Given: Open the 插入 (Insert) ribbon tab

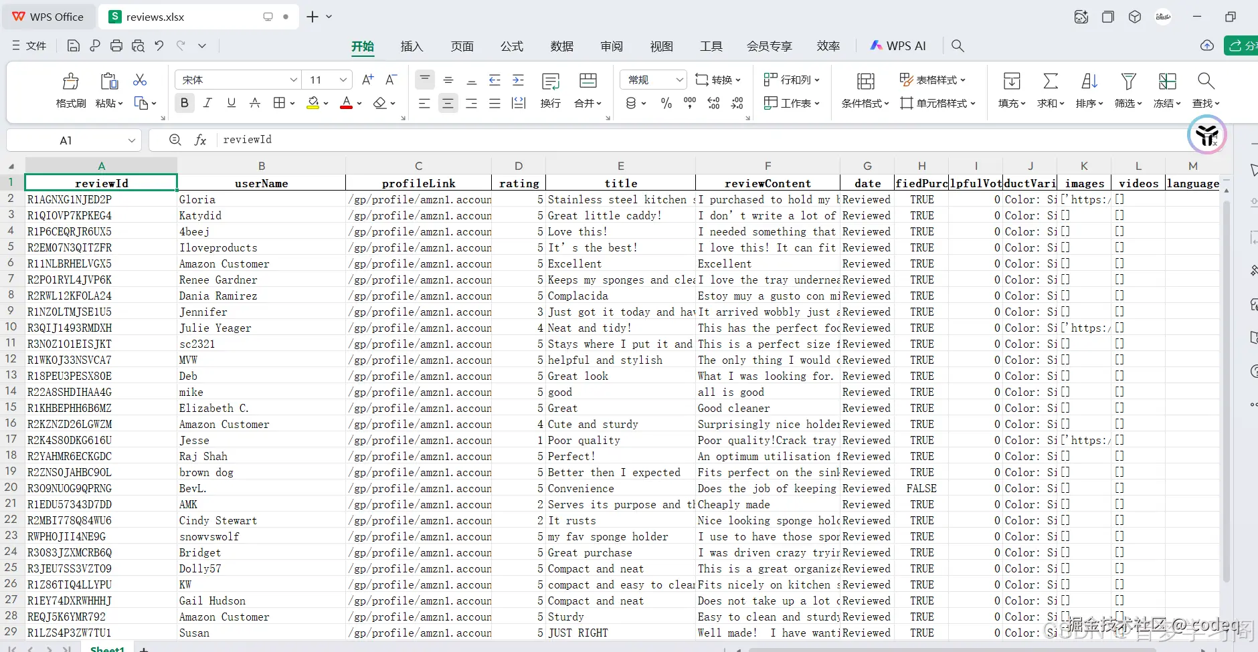Looking at the screenshot, I should 412,46.
